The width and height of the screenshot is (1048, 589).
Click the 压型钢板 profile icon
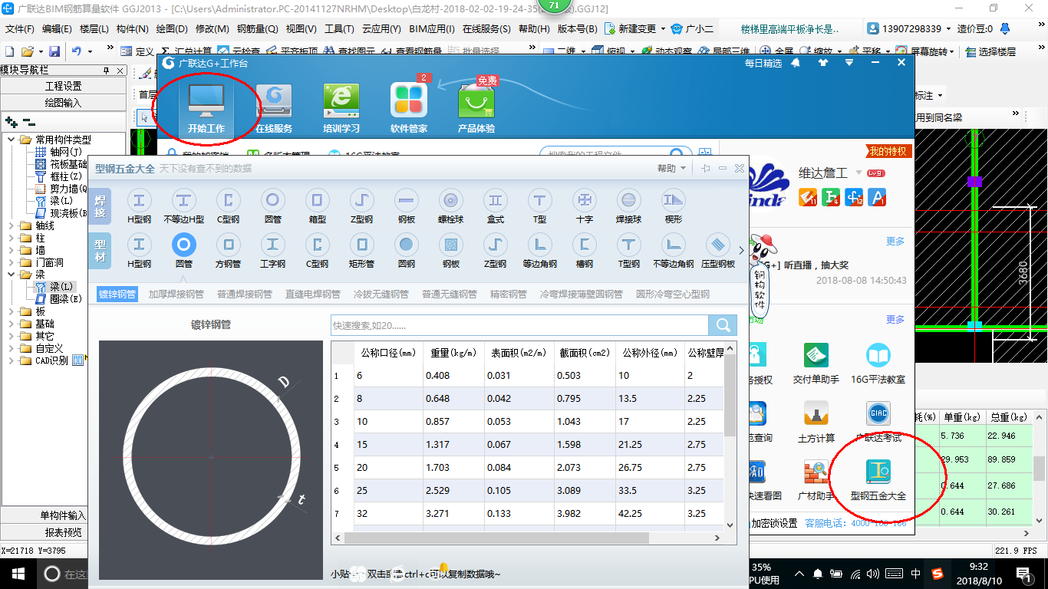pos(718,245)
